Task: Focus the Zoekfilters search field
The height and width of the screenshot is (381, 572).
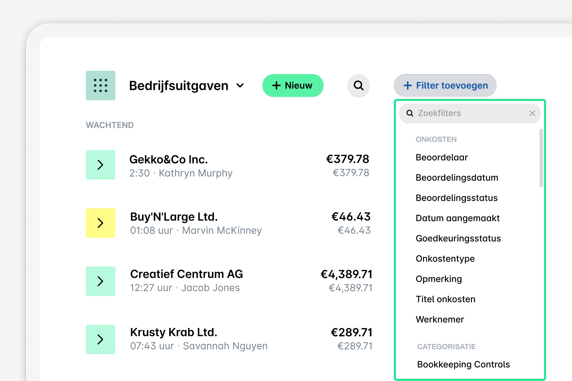Action: click(470, 113)
